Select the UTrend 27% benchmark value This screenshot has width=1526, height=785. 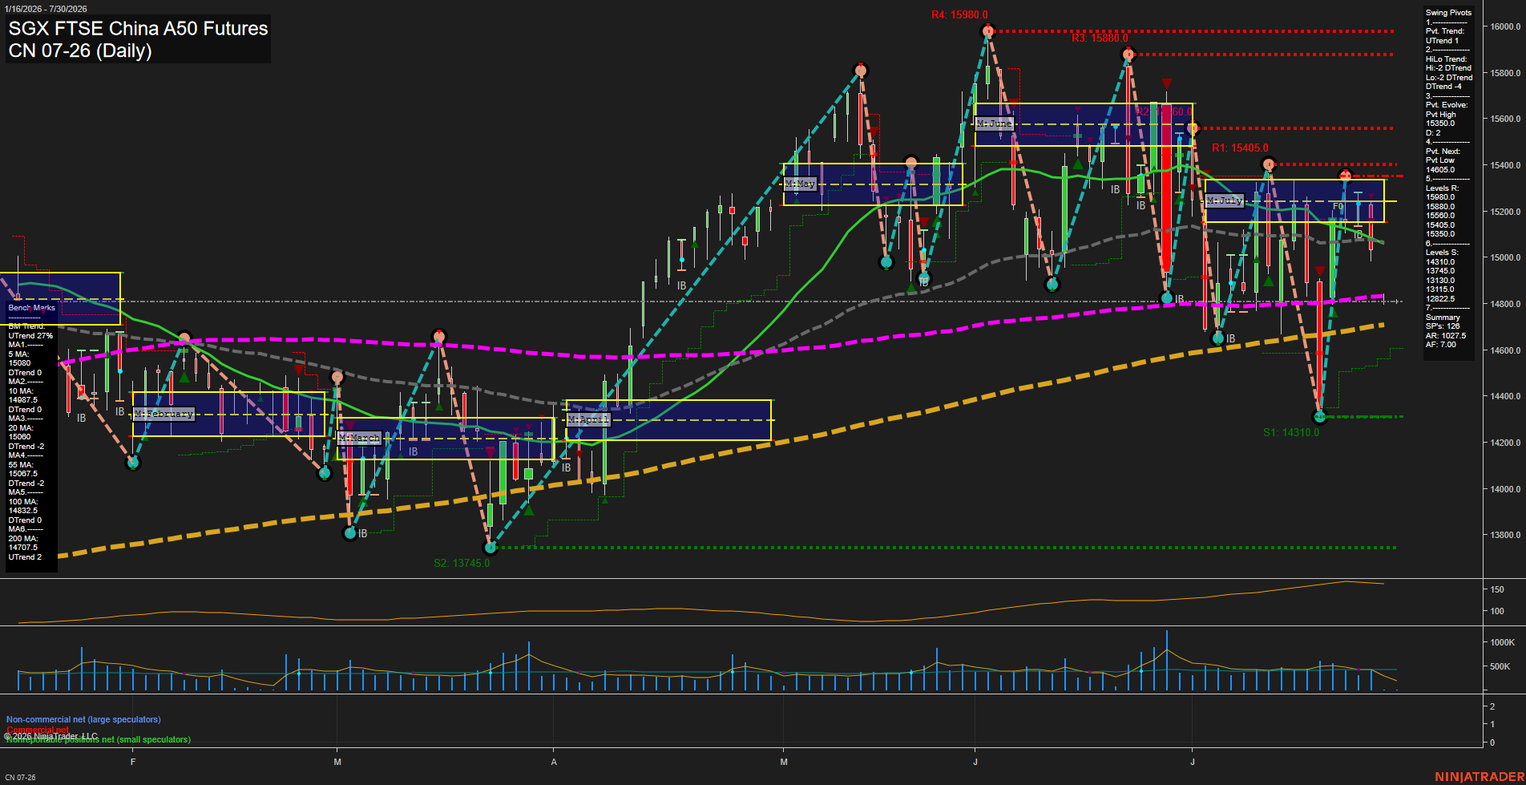(30, 336)
